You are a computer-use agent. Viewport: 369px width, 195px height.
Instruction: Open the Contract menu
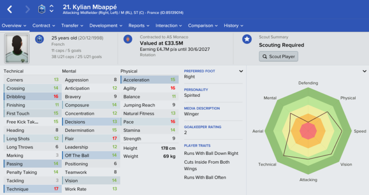[44, 26]
